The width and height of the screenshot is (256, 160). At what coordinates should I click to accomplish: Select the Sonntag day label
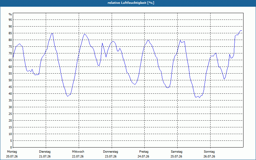[209, 152]
